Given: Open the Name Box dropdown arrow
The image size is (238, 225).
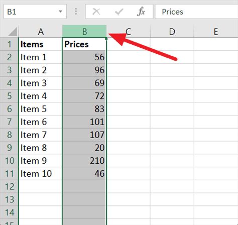Looking at the screenshot, I should 60,12.
